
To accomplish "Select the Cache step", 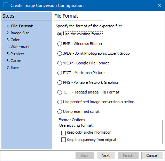I will pyautogui.click(x=14, y=61).
